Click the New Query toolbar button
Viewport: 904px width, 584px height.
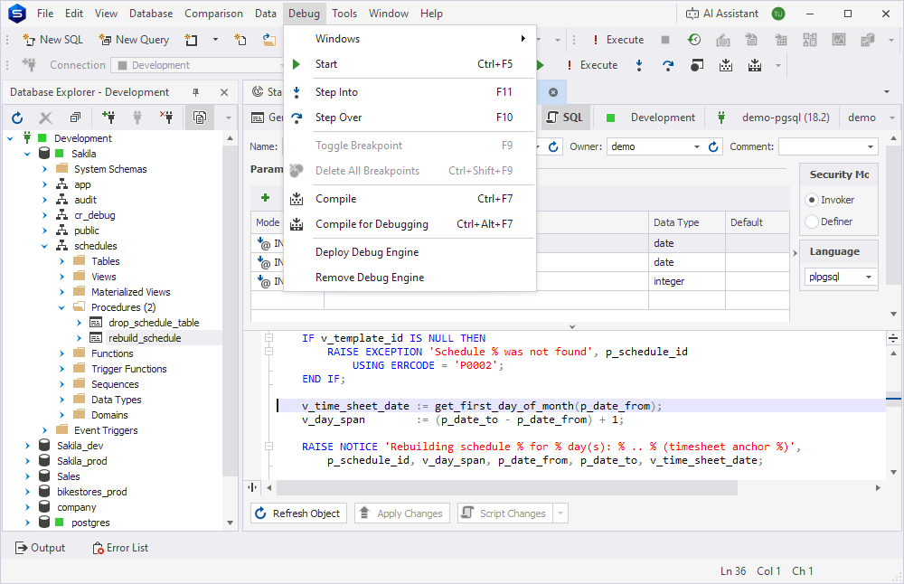pyautogui.click(x=134, y=40)
